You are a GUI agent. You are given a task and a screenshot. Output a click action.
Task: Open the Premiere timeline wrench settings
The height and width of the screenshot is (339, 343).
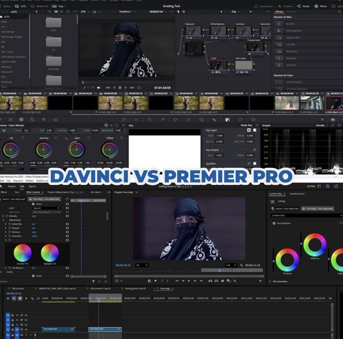(32, 298)
